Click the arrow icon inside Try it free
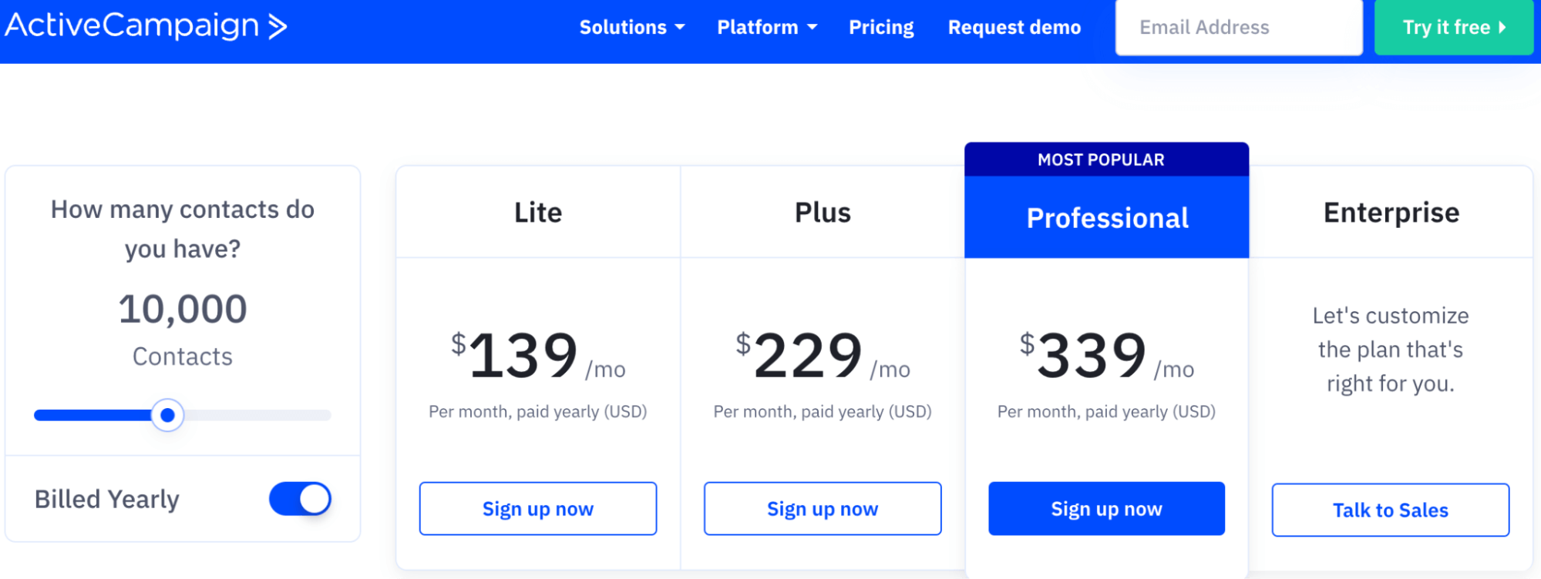 [x=1501, y=27]
